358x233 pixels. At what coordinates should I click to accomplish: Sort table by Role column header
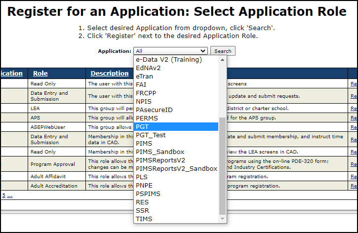click(40, 74)
